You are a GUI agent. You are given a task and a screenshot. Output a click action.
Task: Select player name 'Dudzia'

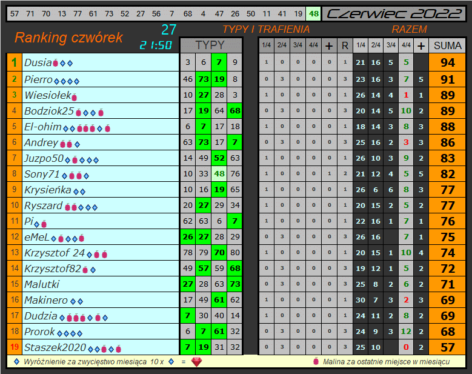click(41, 316)
